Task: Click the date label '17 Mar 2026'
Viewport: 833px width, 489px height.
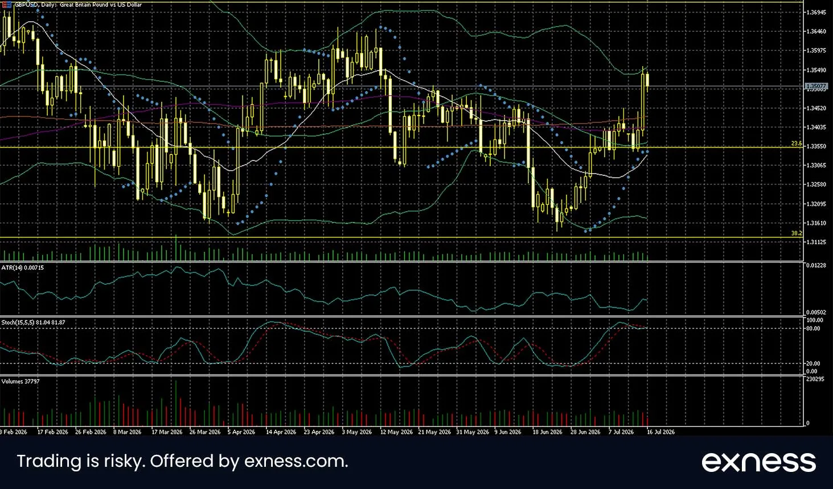Action: (167, 432)
